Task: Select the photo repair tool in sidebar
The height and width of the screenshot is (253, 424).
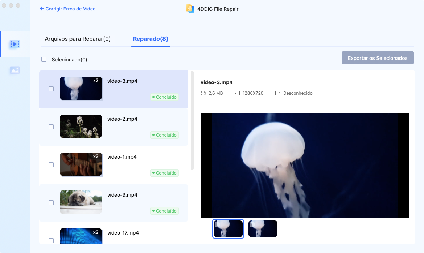Action: 15,70
